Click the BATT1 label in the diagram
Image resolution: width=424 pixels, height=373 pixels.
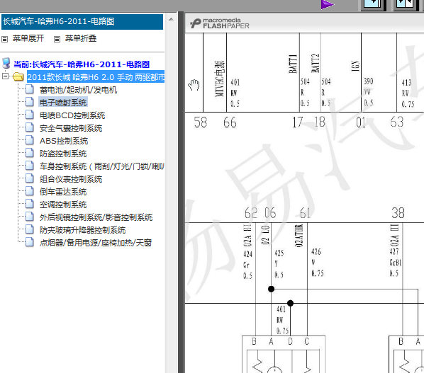(293, 64)
